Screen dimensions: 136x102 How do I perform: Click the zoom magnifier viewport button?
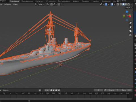click(x=130, y=23)
